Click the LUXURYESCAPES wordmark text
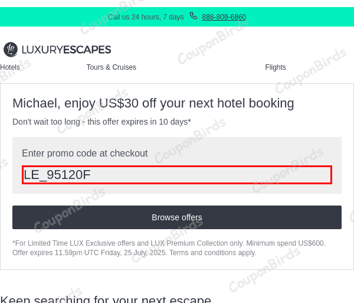The image size is (354, 303). pyautogui.click(x=66, y=50)
